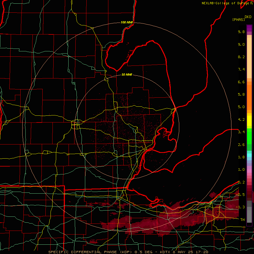Pick the pink color bar segment beside 1.0
254x254 pixels.
[x=249, y=171]
